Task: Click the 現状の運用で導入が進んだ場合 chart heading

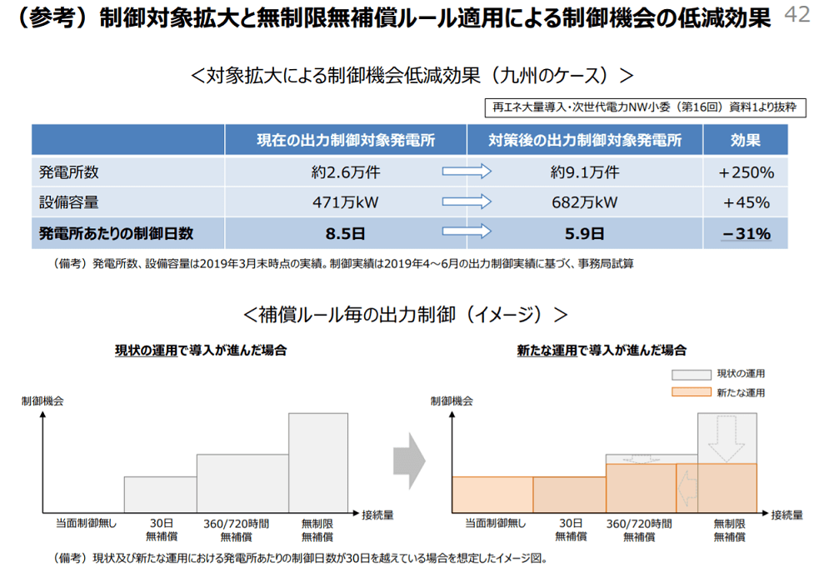Action: [x=200, y=350]
